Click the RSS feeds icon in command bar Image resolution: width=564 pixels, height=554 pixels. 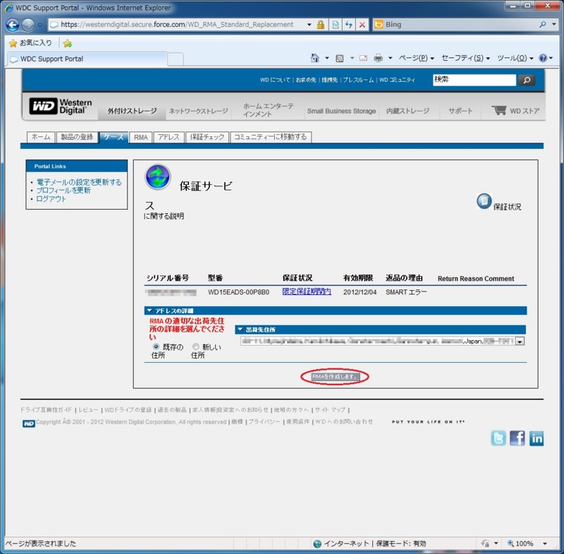pyautogui.click(x=340, y=58)
